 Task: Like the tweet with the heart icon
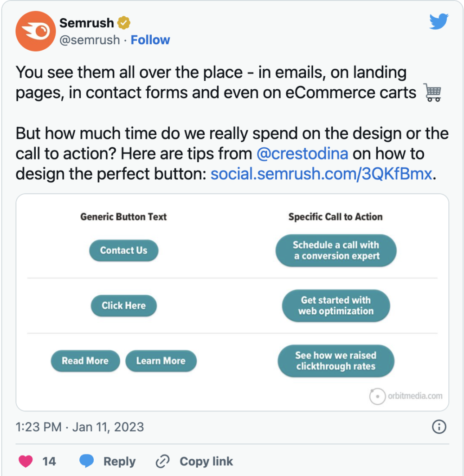point(26,461)
